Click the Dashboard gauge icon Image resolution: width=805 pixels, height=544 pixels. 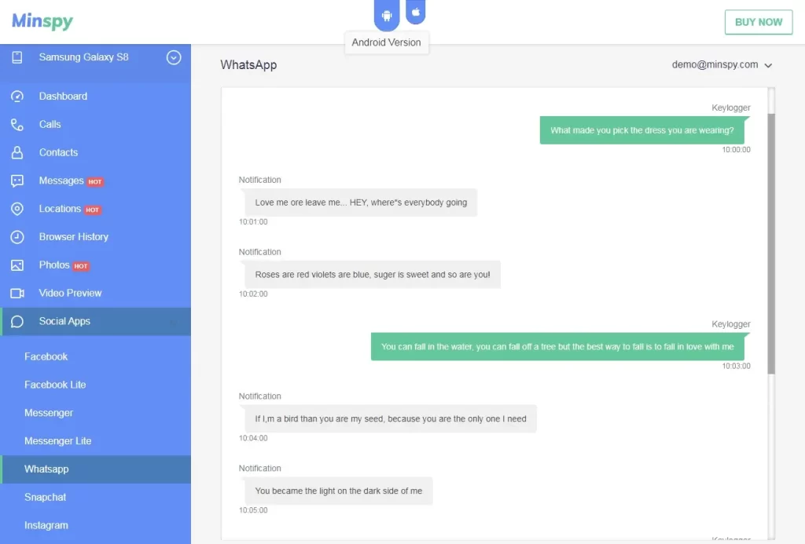pos(17,97)
